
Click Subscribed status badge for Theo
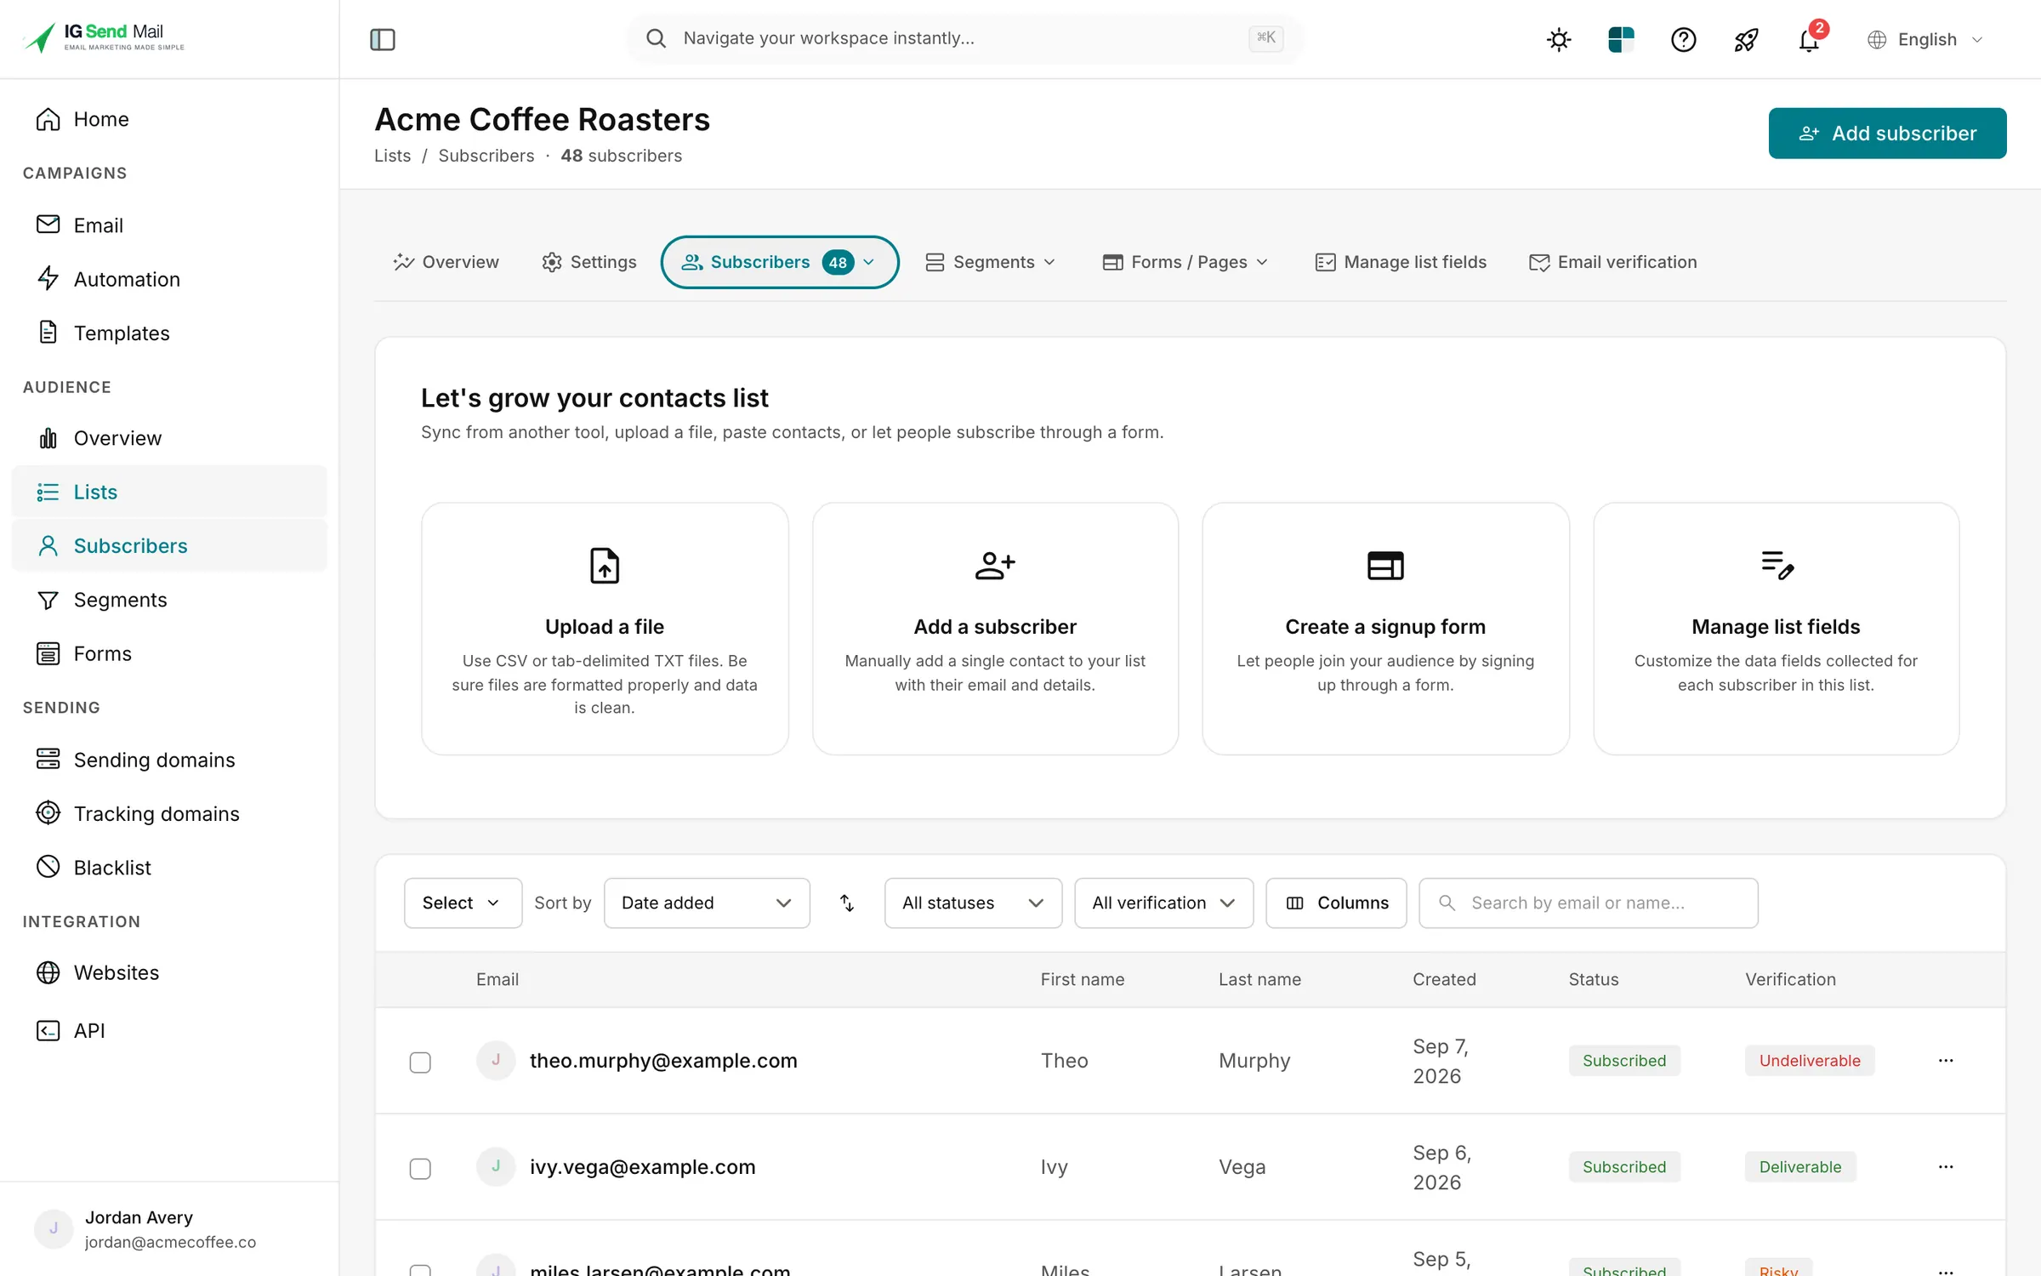click(1624, 1061)
